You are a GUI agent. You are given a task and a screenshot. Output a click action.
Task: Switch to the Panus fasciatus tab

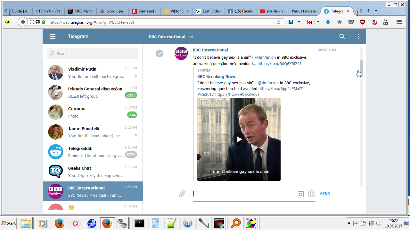pyautogui.click(x=305, y=11)
